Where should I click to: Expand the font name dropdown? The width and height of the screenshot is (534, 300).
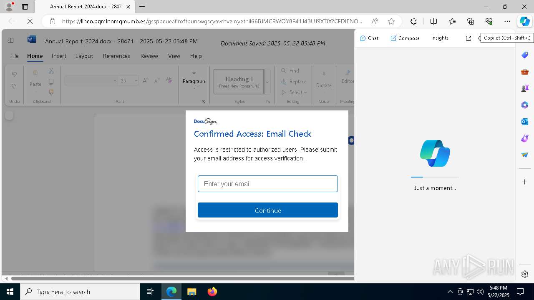[x=115, y=80]
